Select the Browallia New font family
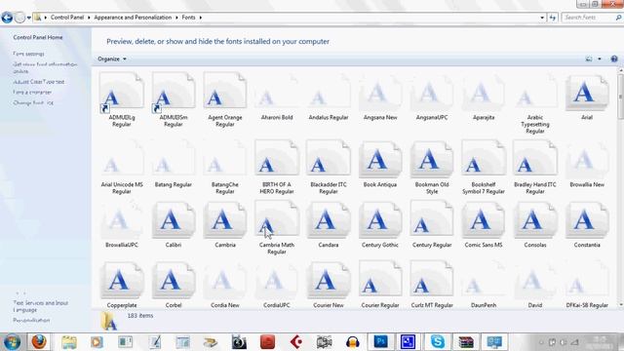Viewport: 624px width, 351px height. pos(587,160)
